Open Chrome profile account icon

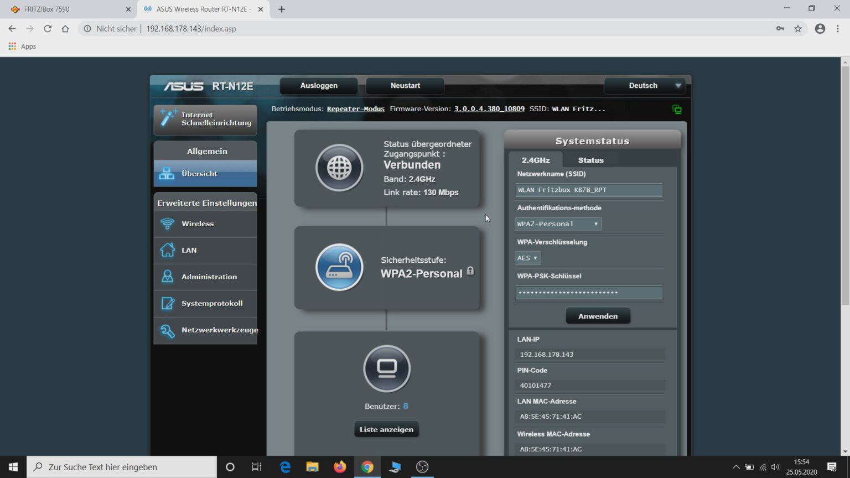[x=820, y=29]
